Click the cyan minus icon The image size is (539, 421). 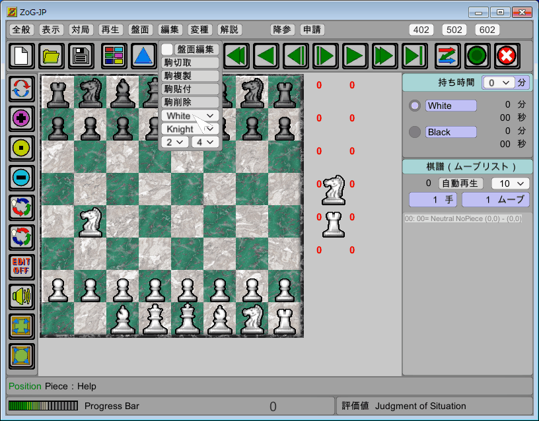[x=22, y=178]
